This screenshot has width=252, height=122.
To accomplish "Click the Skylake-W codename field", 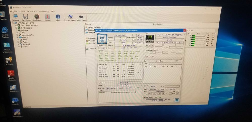I will [x=123, y=40].
